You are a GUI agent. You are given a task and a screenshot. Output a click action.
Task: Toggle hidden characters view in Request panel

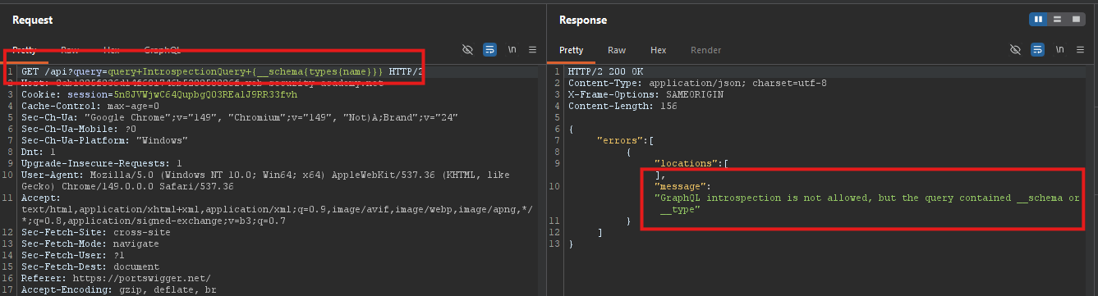coord(468,50)
